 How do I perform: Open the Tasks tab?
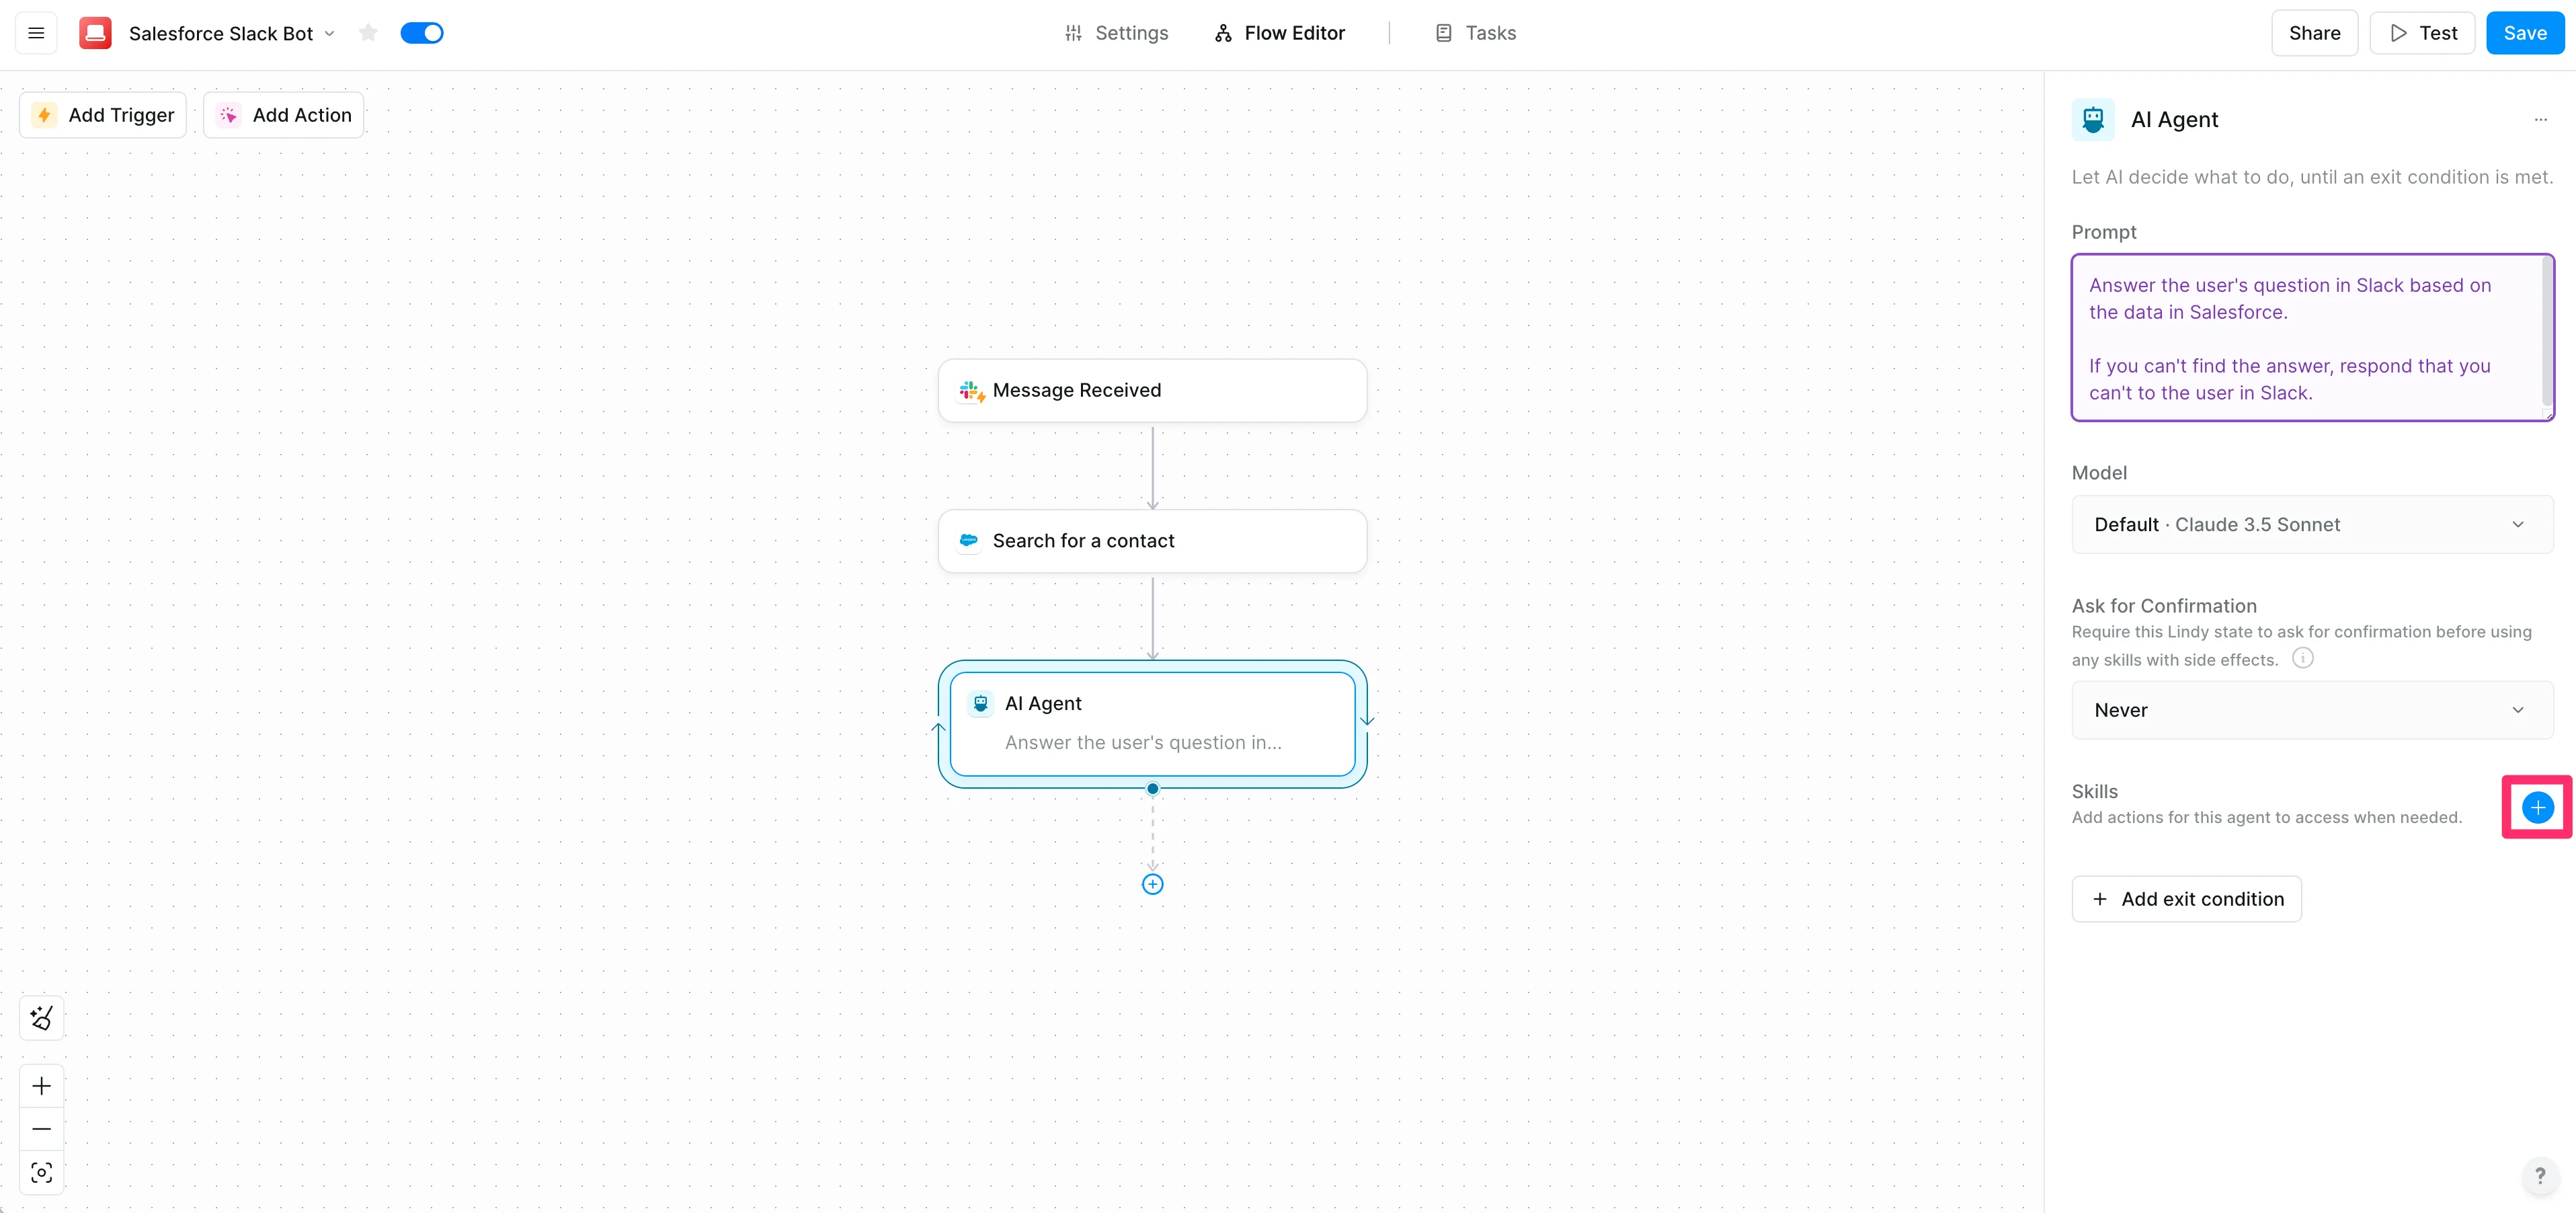(1476, 33)
